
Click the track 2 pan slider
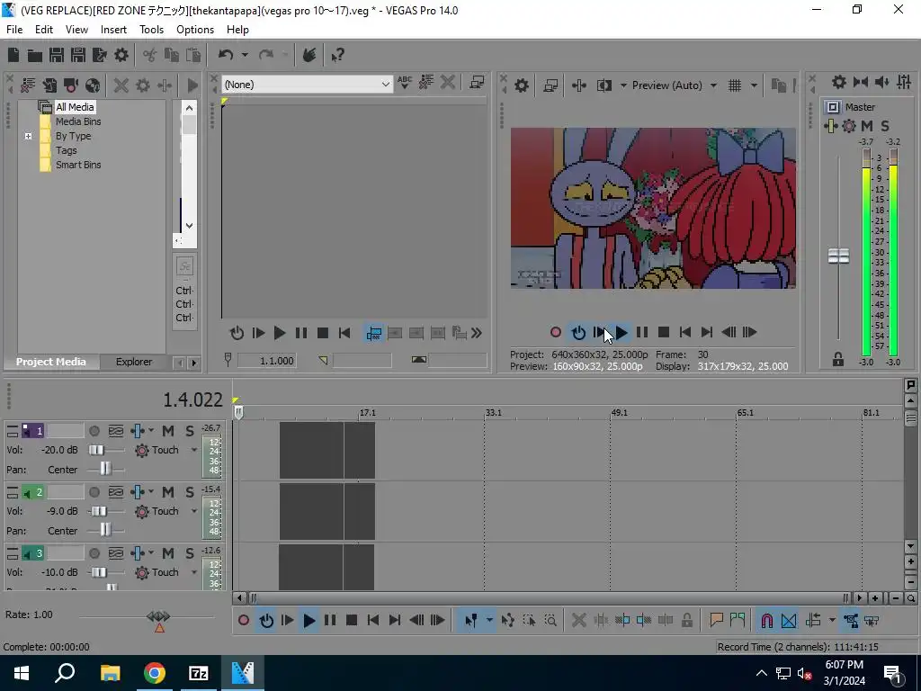coord(105,531)
